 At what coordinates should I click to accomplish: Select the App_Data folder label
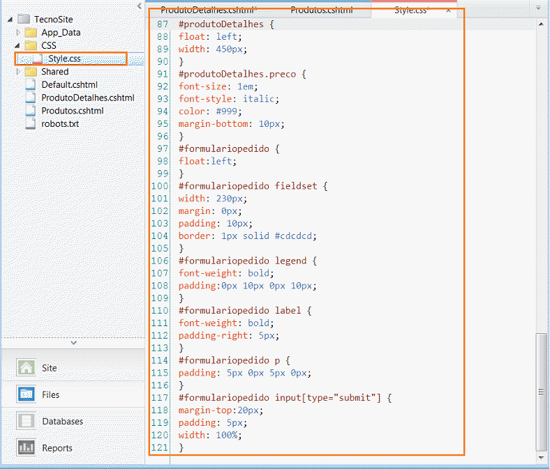click(x=61, y=33)
